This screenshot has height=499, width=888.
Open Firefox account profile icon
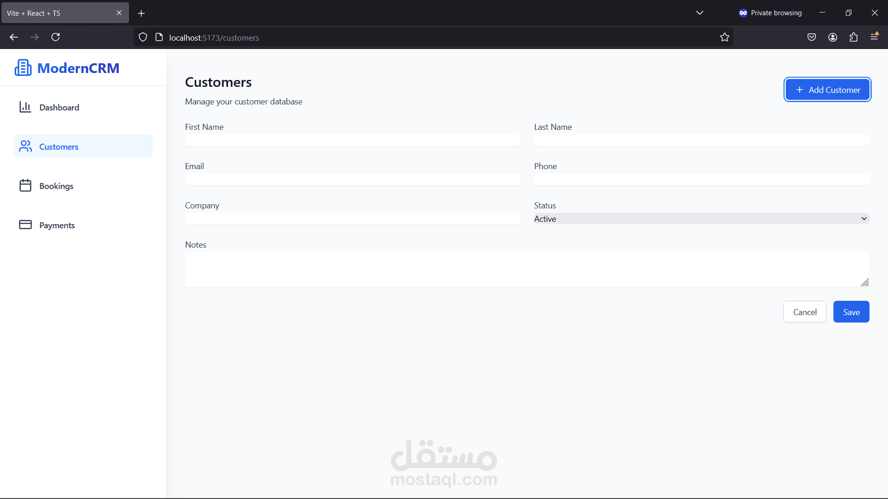832,37
